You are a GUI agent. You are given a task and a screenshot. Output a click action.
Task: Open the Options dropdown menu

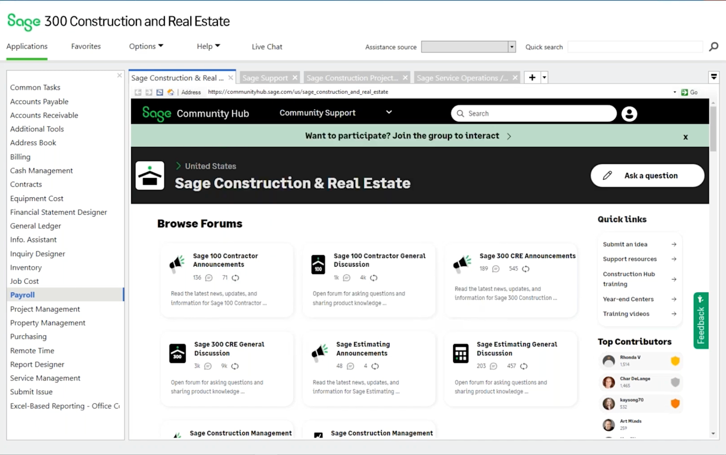(146, 47)
